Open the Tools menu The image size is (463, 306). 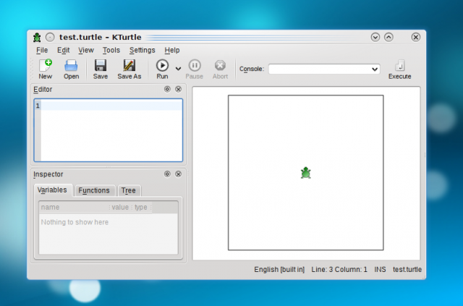(111, 50)
